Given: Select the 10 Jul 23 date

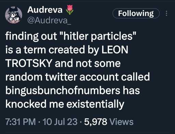Looking at the screenshot, I should click(60, 122).
